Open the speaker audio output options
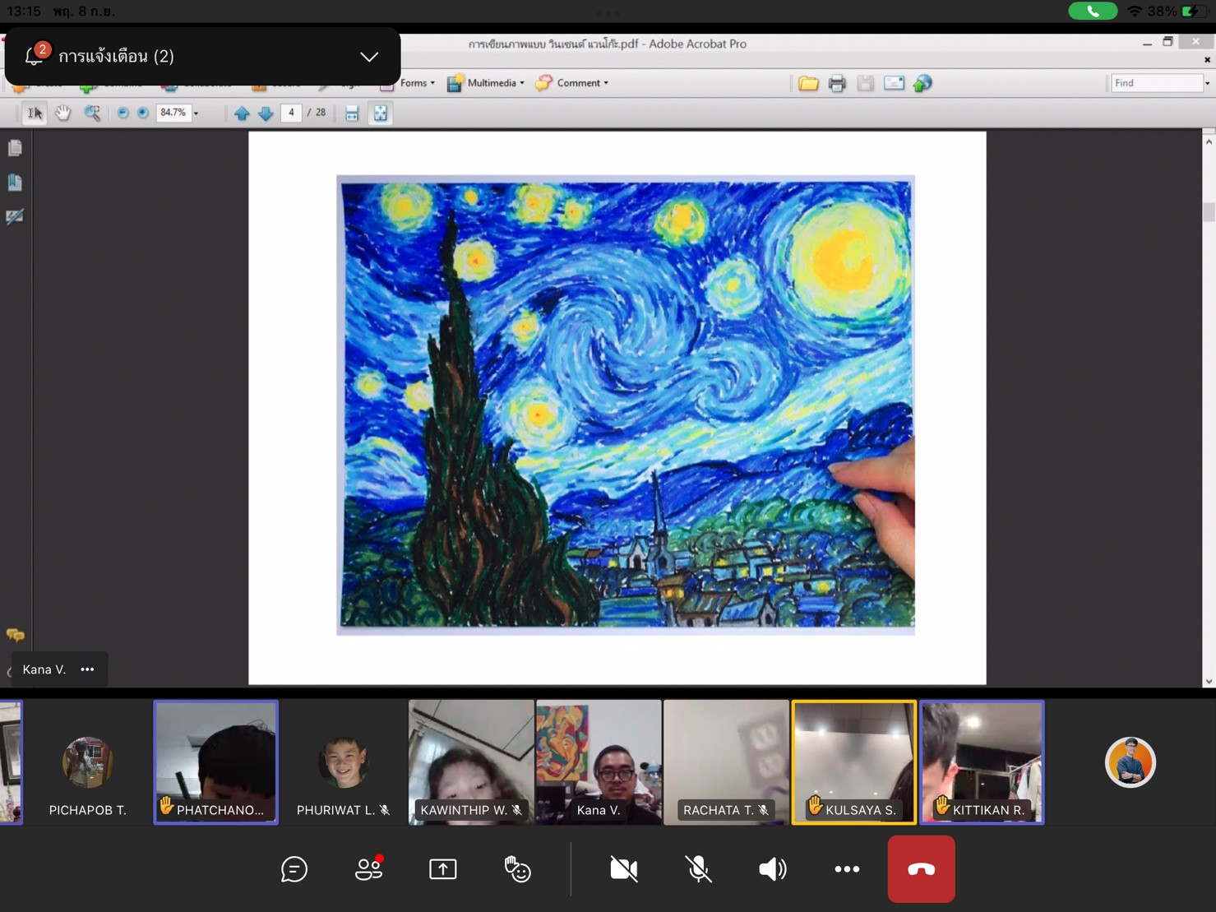Viewport: 1216px width, 912px height. 772,869
